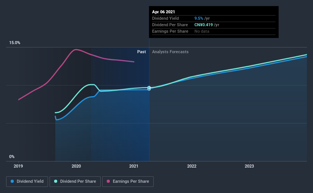Viewport: 313px width, 193px height.
Task: Click the peak of the pink Earnings Per Share line
Action: [x=75, y=49]
